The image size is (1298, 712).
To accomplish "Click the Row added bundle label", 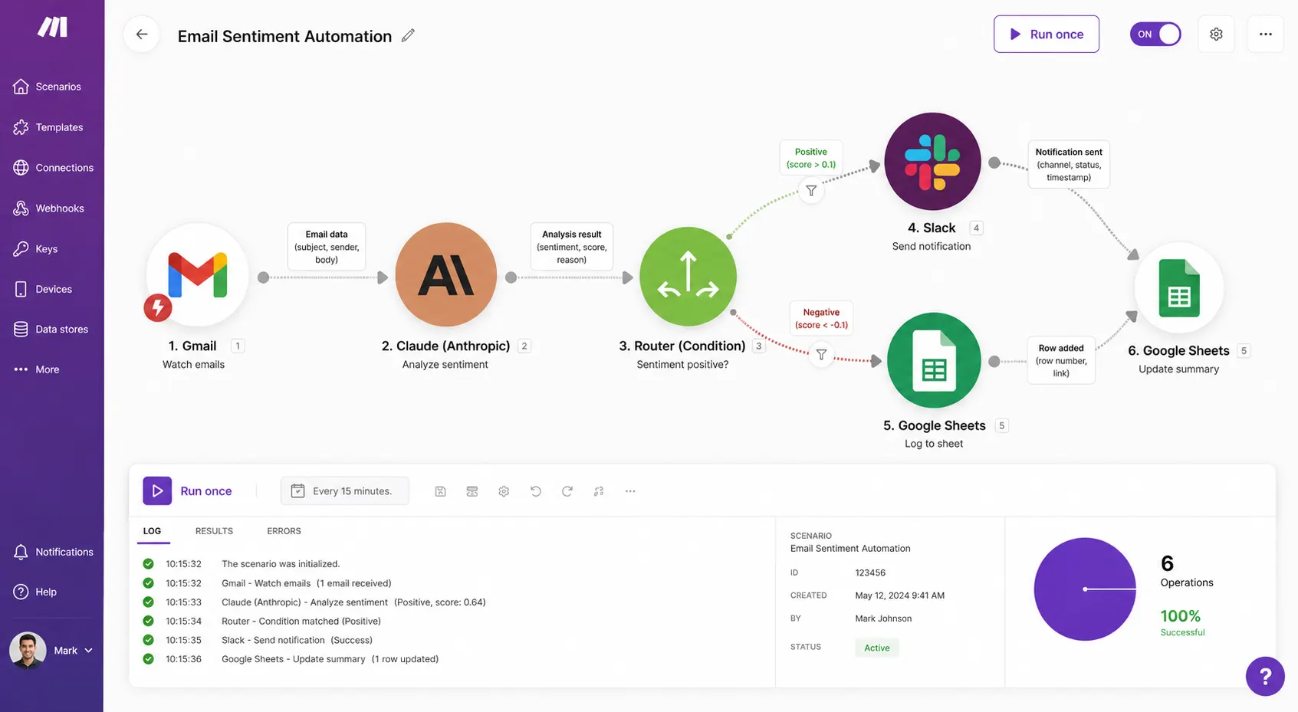I will [1061, 360].
